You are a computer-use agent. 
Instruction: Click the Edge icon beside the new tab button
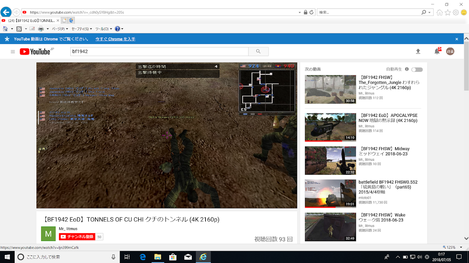tap(71, 20)
